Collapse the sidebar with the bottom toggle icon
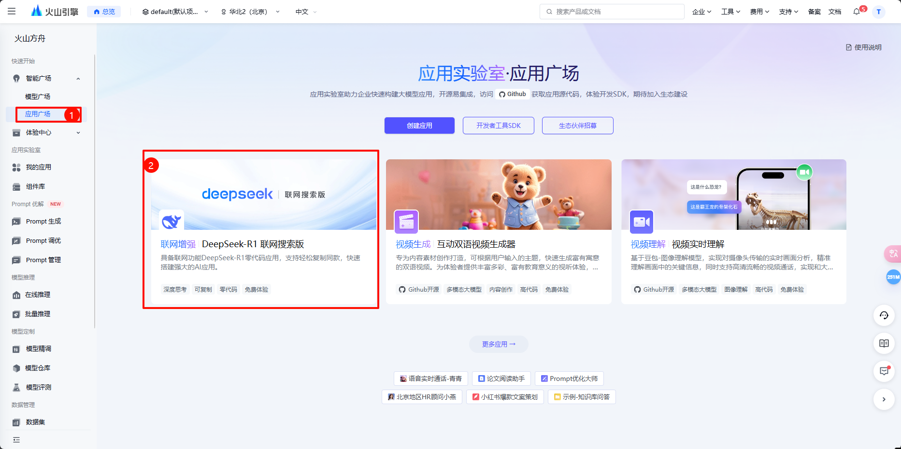 (16, 440)
